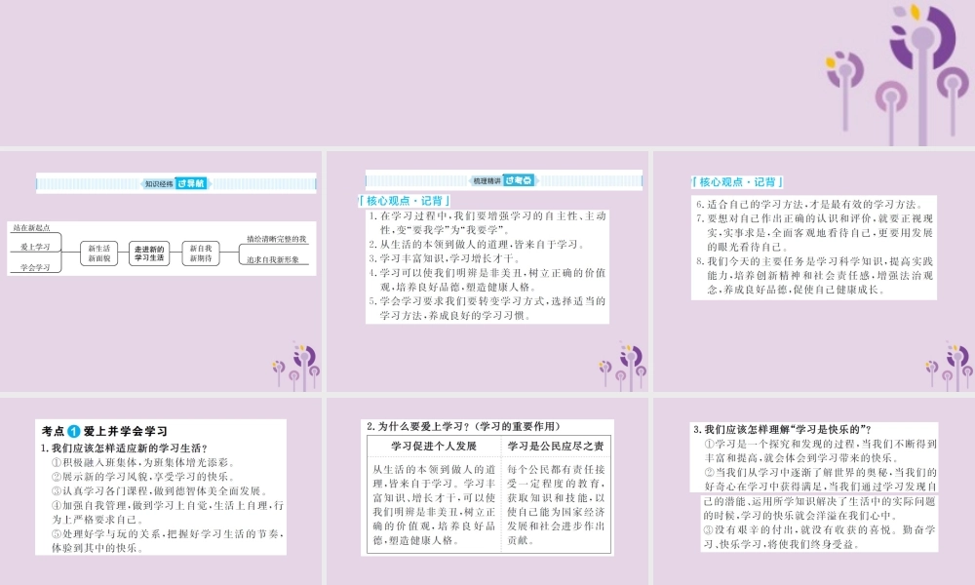This screenshot has height=585, width=975.
Task: Click item ② 展示新的学习风貌
Action: tap(144, 477)
